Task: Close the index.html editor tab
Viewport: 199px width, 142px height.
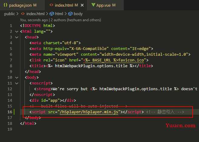Action: (82, 5)
